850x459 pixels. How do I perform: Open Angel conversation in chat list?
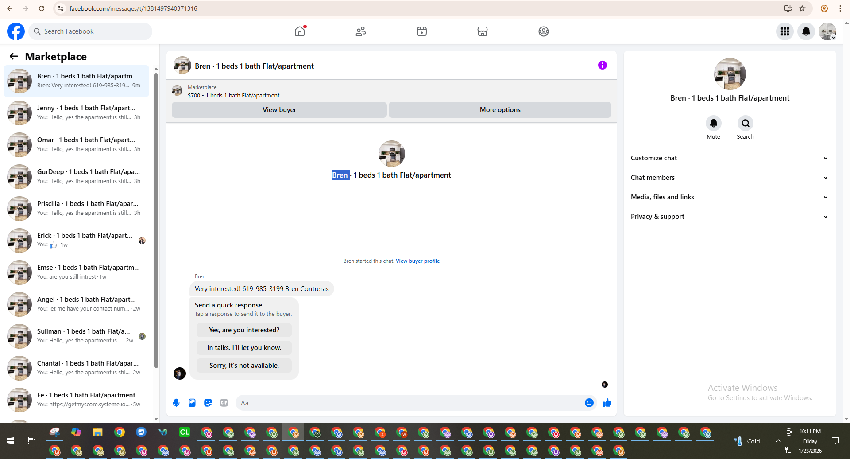pos(77,304)
